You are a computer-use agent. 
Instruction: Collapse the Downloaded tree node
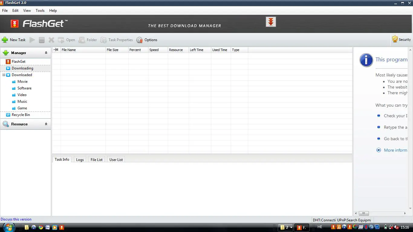(x=4, y=75)
